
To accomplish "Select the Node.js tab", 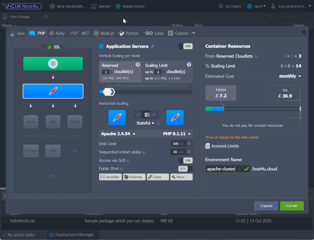I will click(104, 33).
